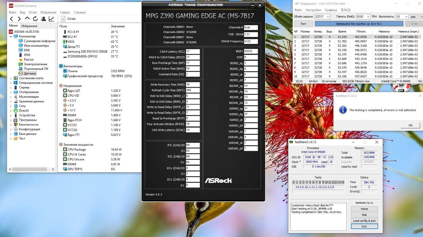This screenshot has width=423, height=237.
Task: Click the info icon in TestMem5 dialog
Action: [343, 110]
